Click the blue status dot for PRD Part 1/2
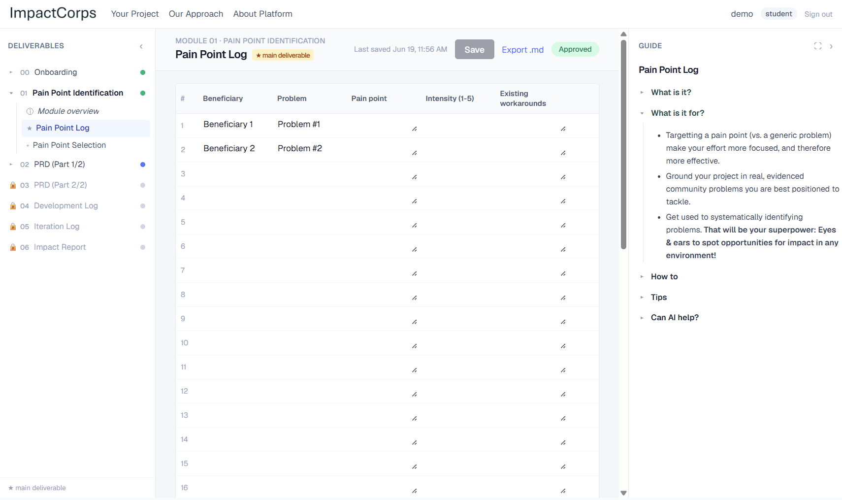This screenshot has height=500, width=842. 143,165
